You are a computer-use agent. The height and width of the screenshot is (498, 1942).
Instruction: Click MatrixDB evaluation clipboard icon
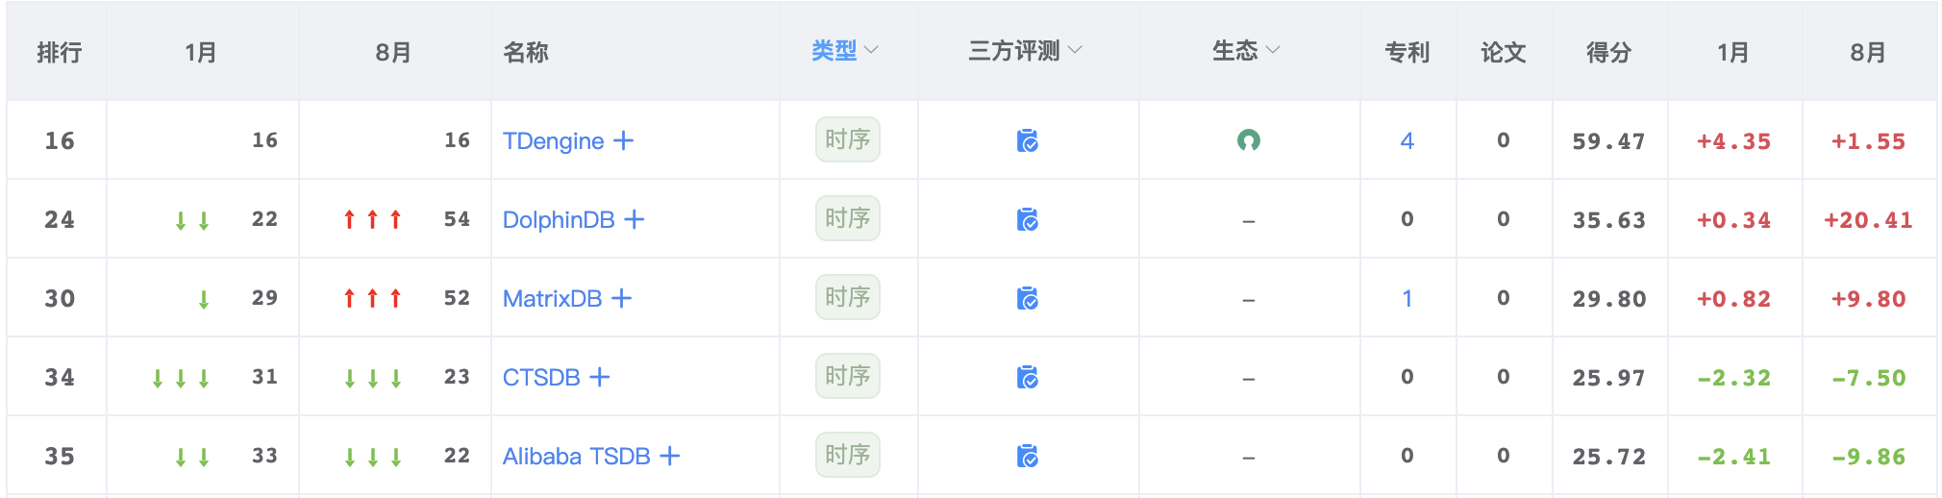point(1028,299)
